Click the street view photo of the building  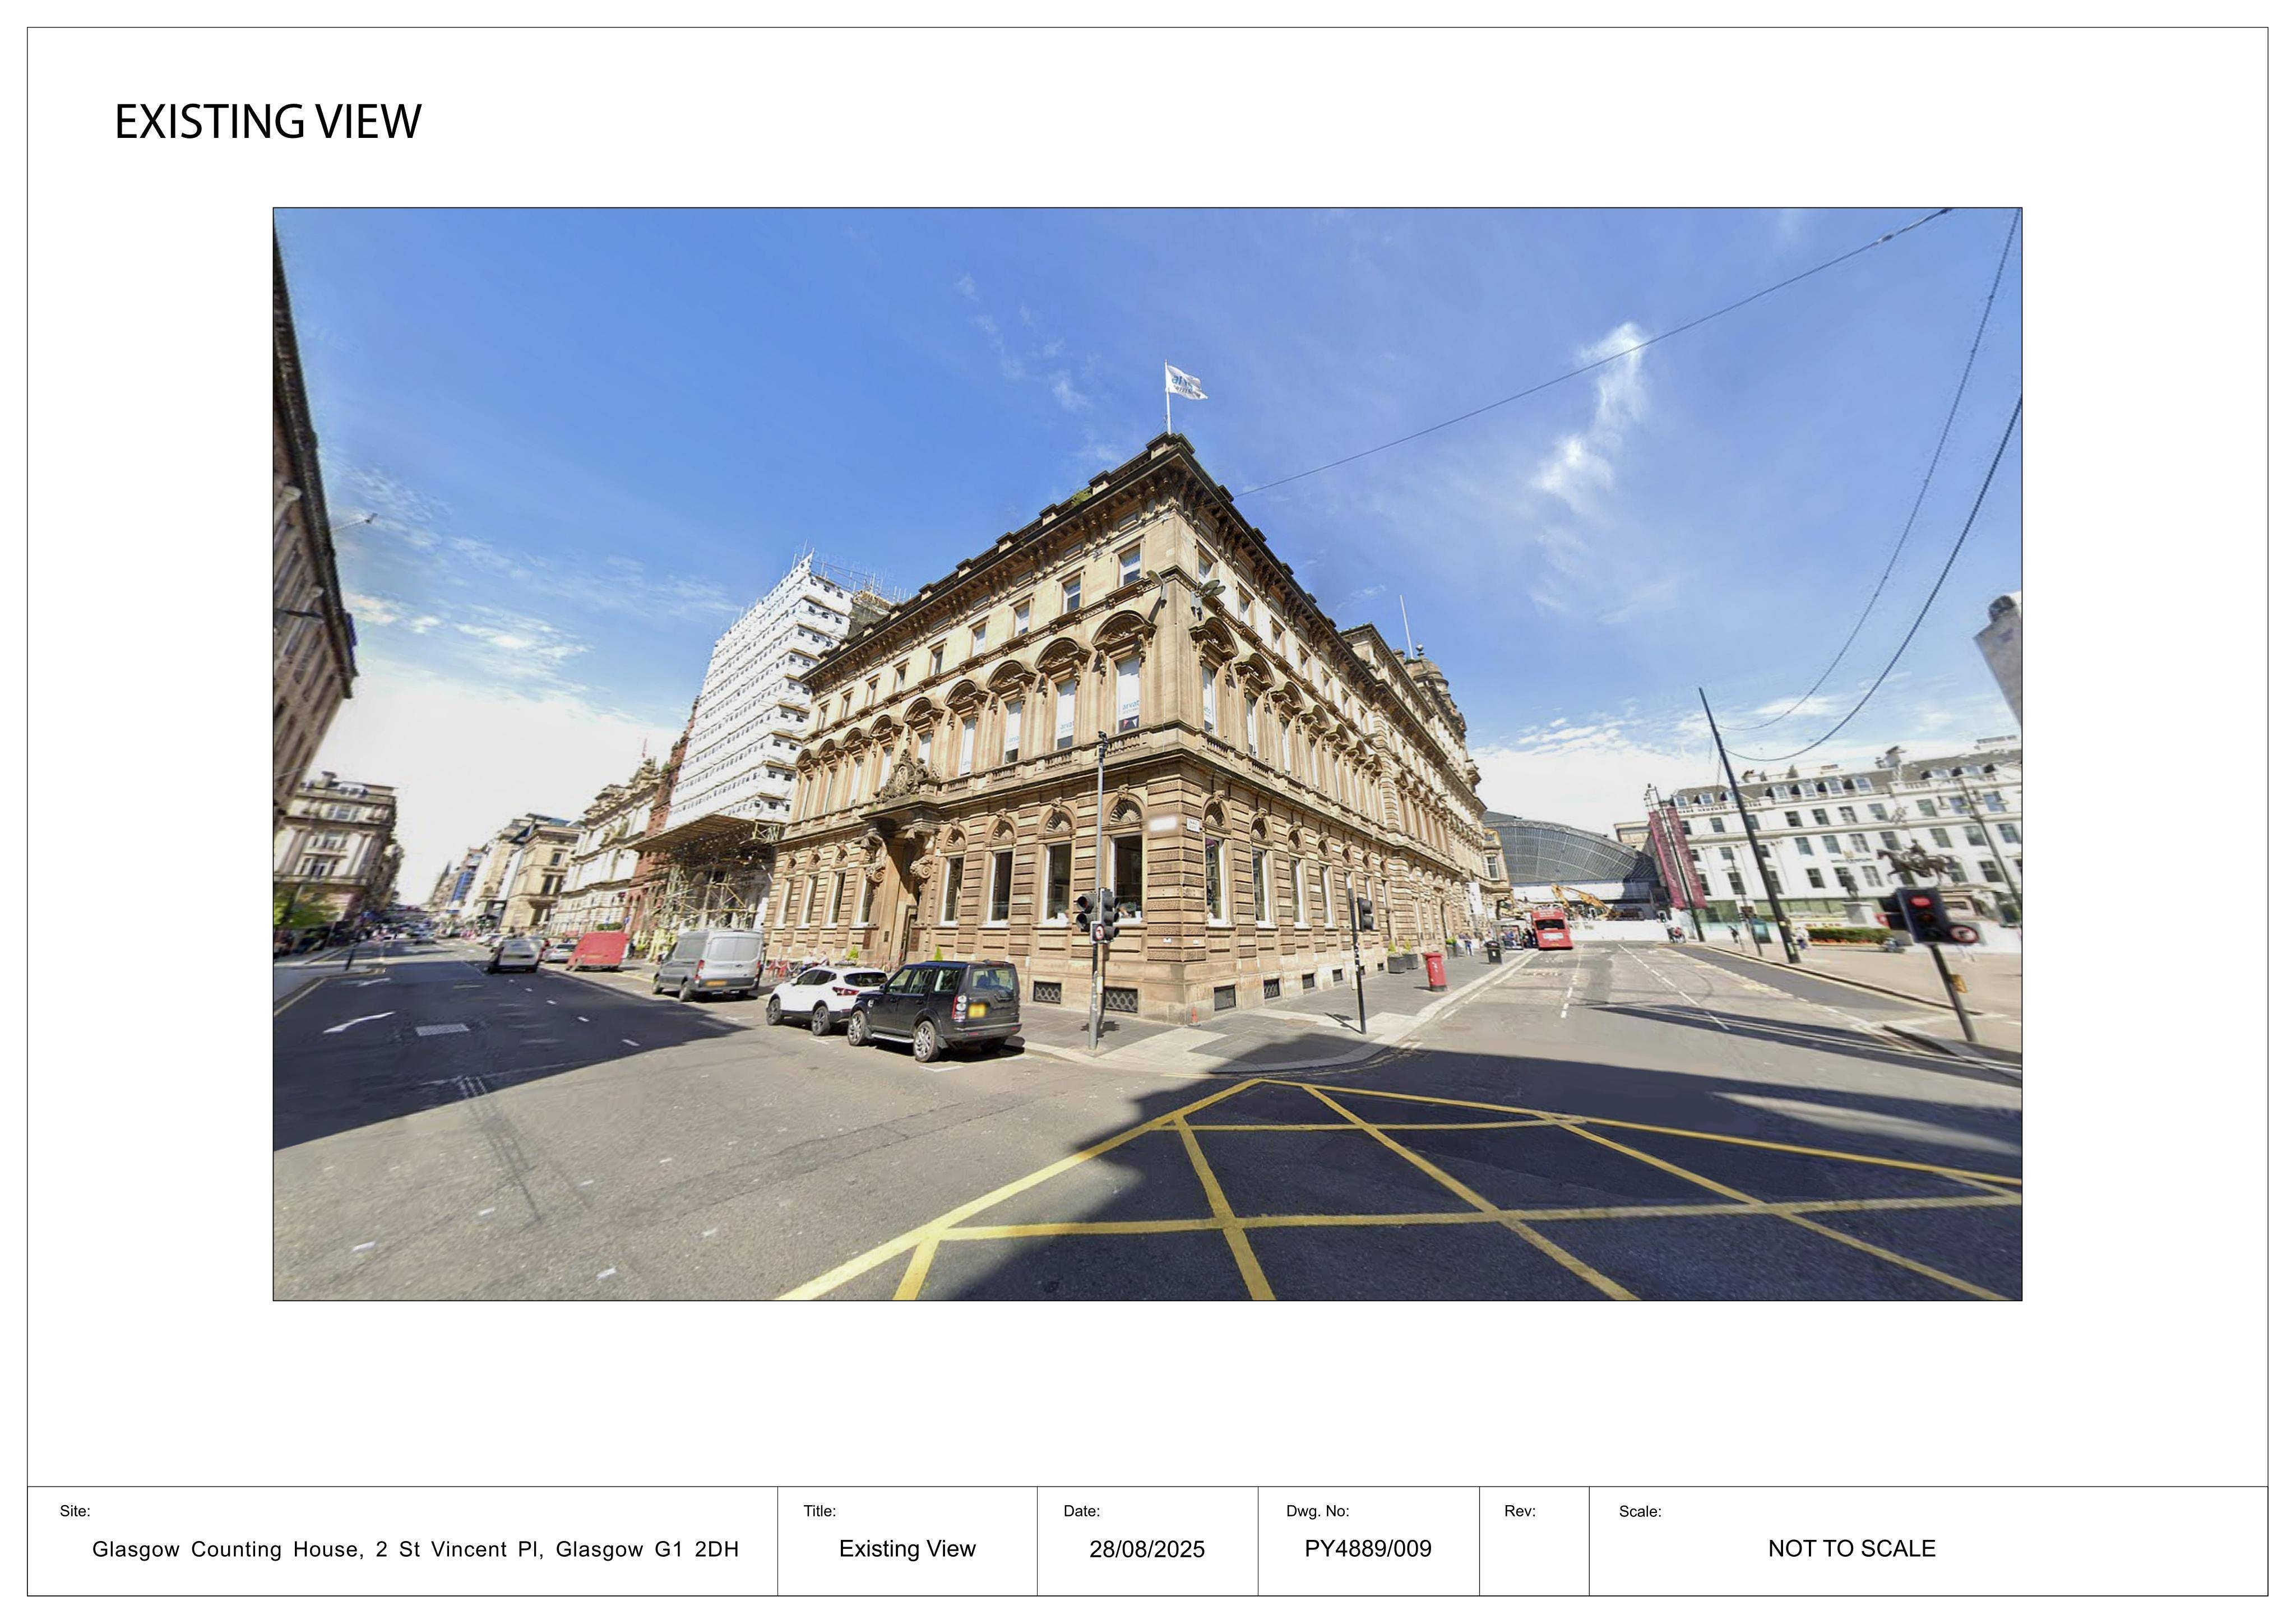coord(1147,754)
